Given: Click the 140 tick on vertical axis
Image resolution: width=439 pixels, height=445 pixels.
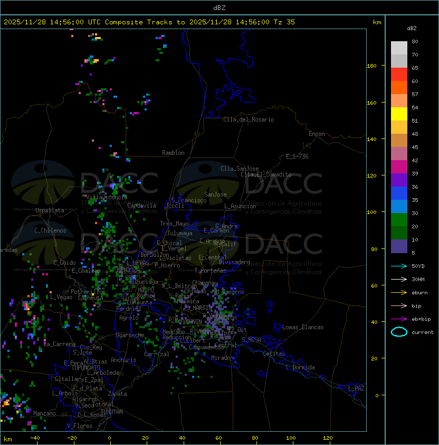Looking at the screenshot, I should click(x=371, y=140).
